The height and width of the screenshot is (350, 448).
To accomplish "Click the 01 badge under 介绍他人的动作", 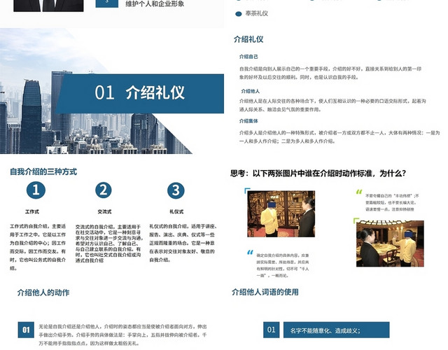I will click(x=26, y=330).
